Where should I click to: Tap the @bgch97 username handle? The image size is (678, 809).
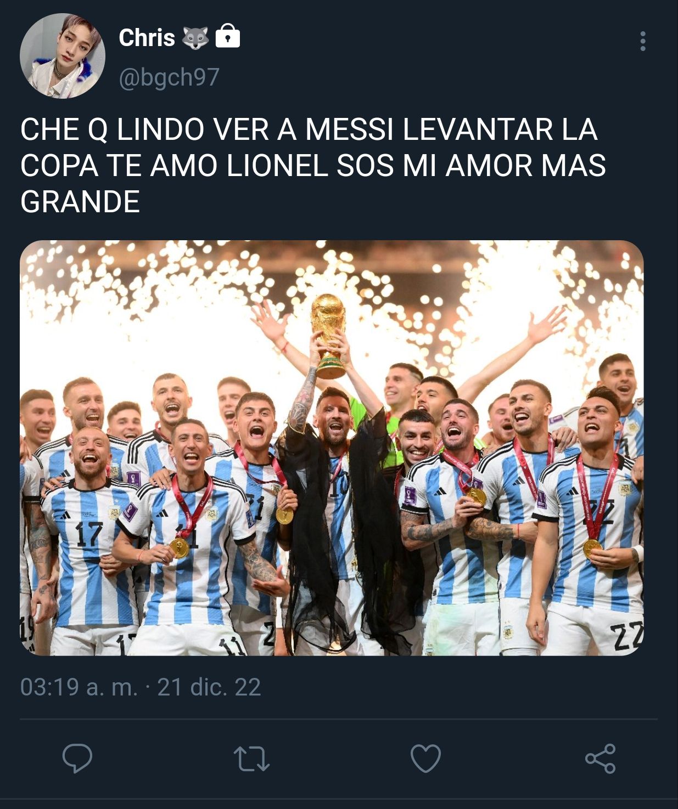(169, 77)
